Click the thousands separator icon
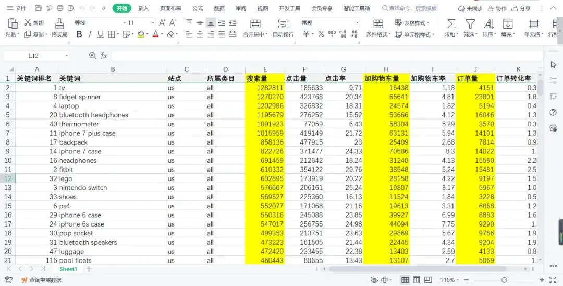563x286 pixels. click(332, 34)
